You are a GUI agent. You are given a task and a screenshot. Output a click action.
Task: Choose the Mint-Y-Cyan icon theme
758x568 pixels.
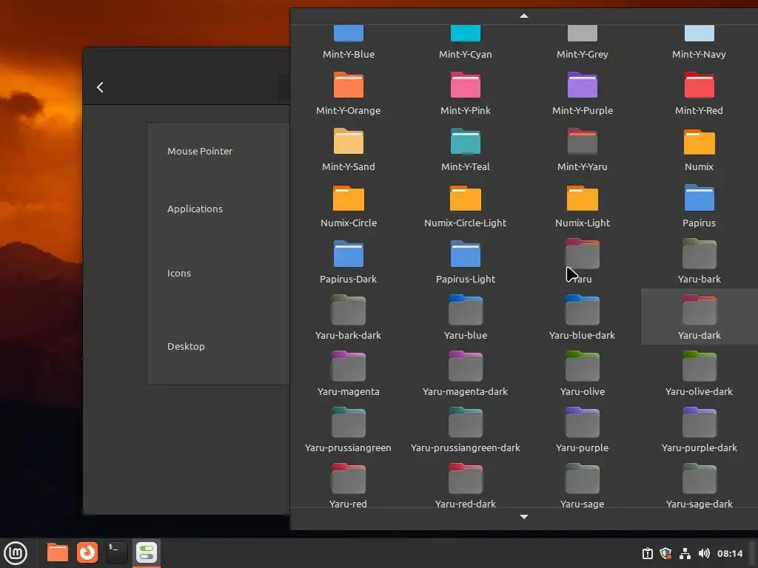[465, 44]
